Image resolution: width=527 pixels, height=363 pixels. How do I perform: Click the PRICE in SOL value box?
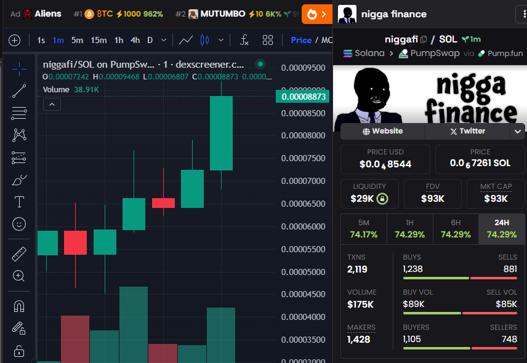tap(480, 159)
